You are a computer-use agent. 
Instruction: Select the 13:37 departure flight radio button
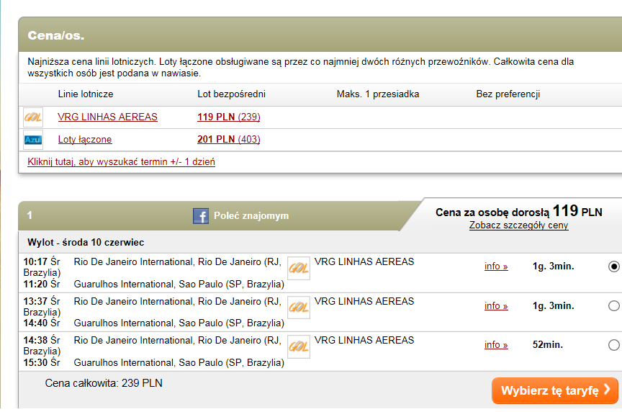tap(613, 305)
